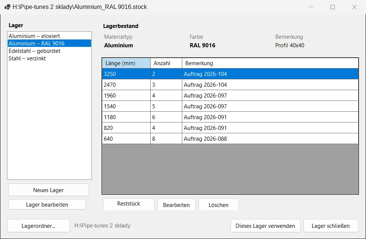Click Bearbeiten to edit the selected row
Viewport: 366px width, 239px height.
point(176,205)
